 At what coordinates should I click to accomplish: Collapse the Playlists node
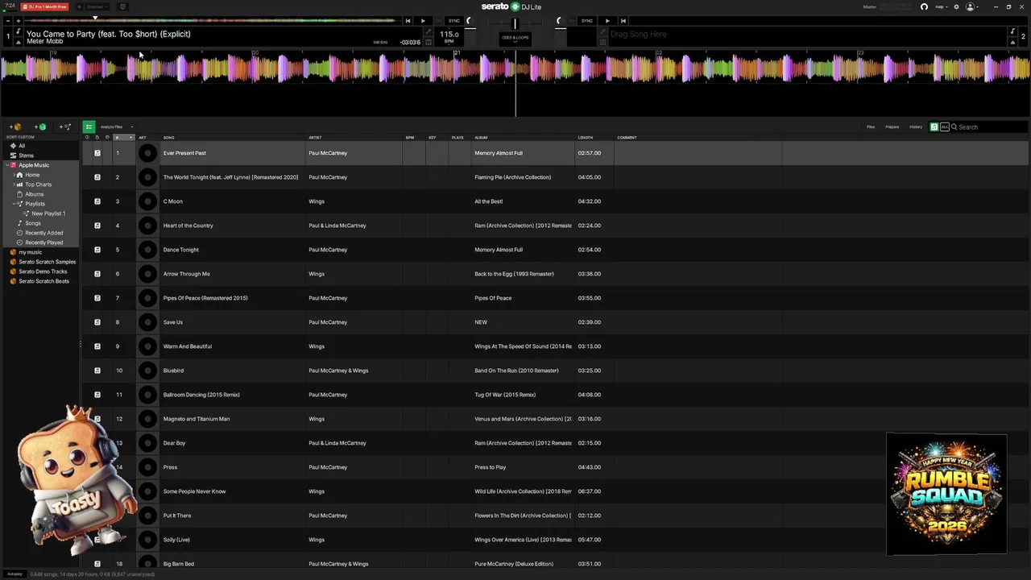pos(13,204)
